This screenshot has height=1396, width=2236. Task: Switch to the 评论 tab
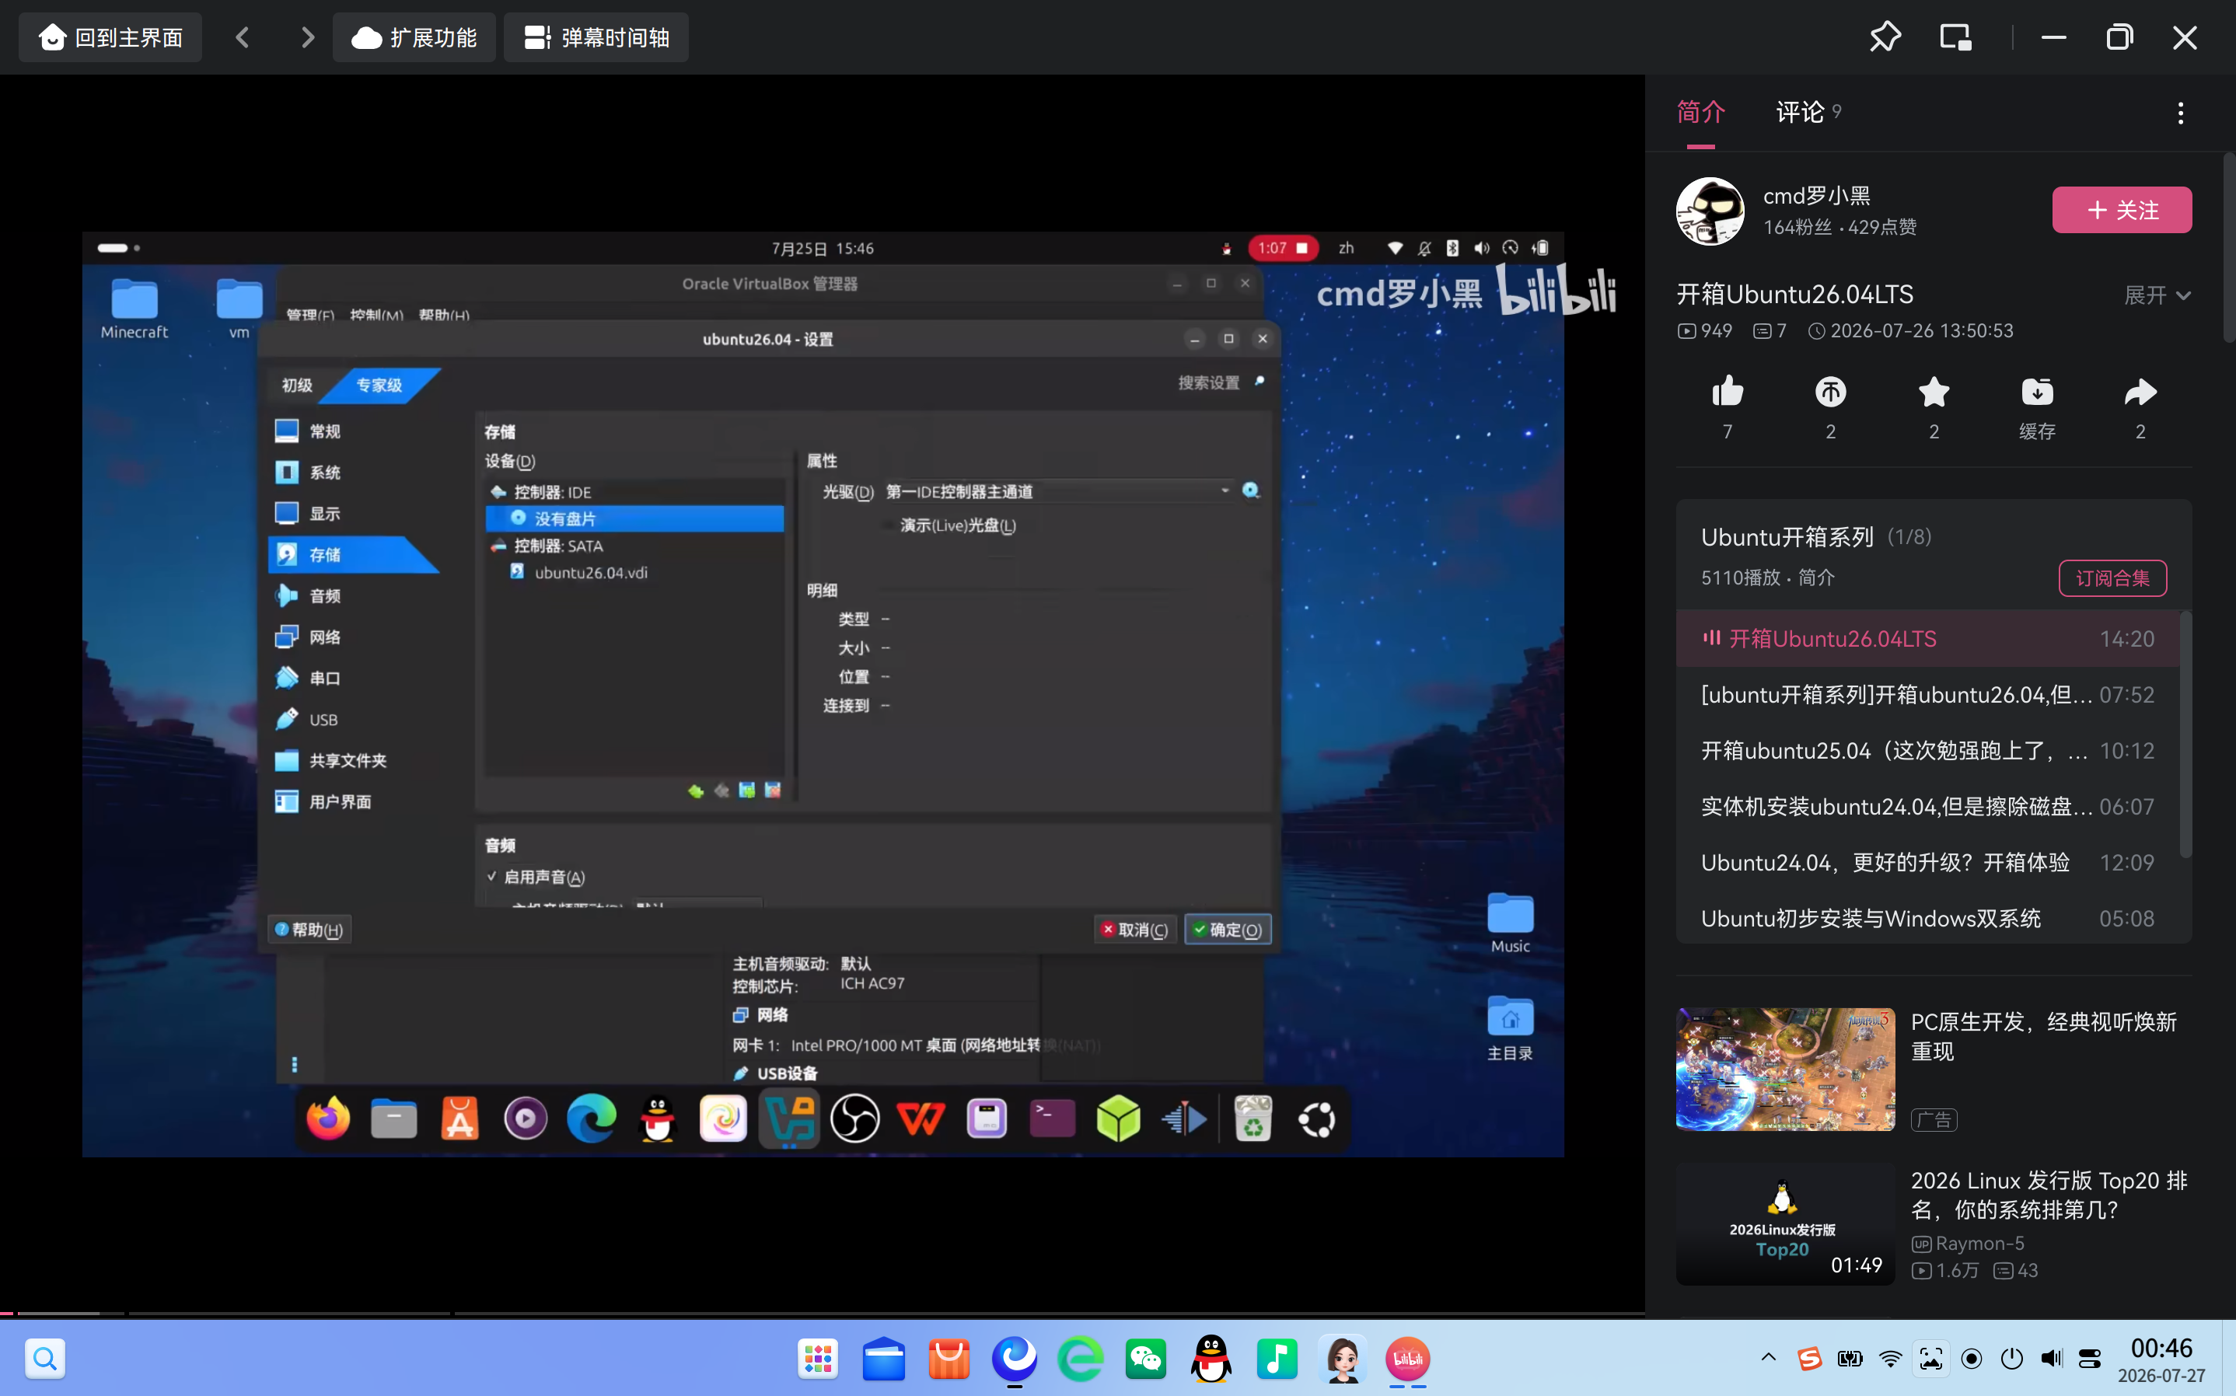pyautogui.click(x=1801, y=113)
